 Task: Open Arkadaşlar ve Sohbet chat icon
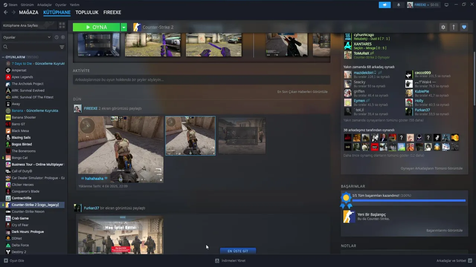[x=470, y=261]
